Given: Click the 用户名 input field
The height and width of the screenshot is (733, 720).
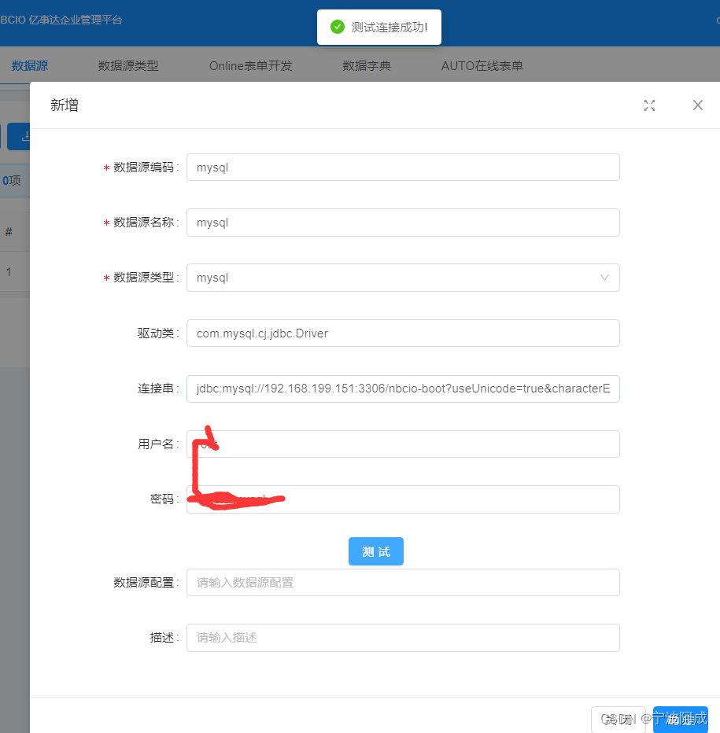Looking at the screenshot, I should click(x=403, y=444).
